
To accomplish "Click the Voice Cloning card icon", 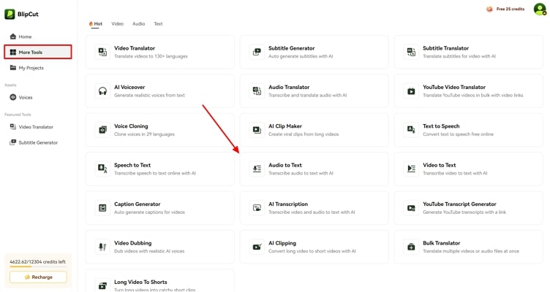I will click(102, 130).
